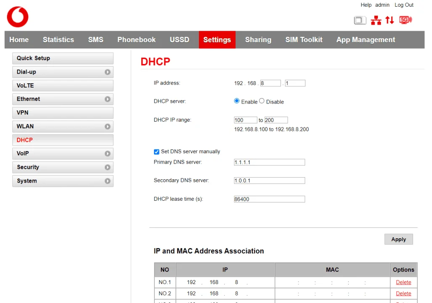Viewport: 432px width, 303px height.
Task: Open the Sharing tab
Action: click(258, 40)
